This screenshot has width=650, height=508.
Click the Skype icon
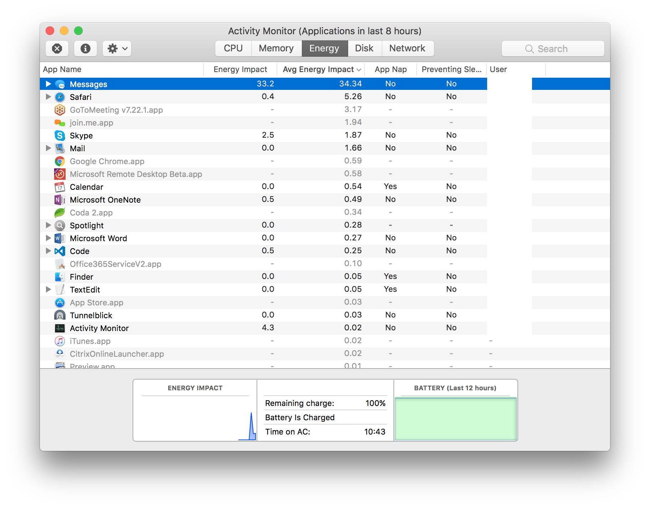tap(60, 136)
